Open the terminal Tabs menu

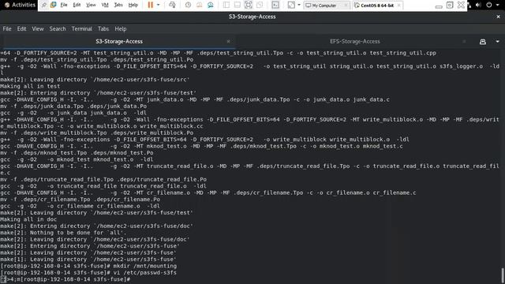point(103,28)
